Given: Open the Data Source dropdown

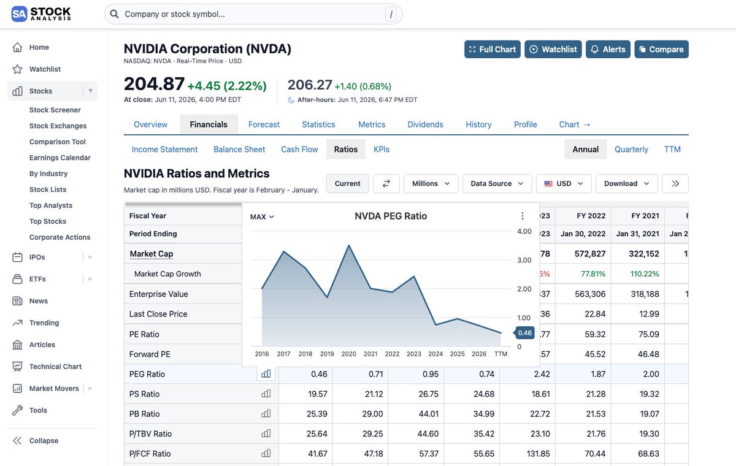Looking at the screenshot, I should click(497, 183).
